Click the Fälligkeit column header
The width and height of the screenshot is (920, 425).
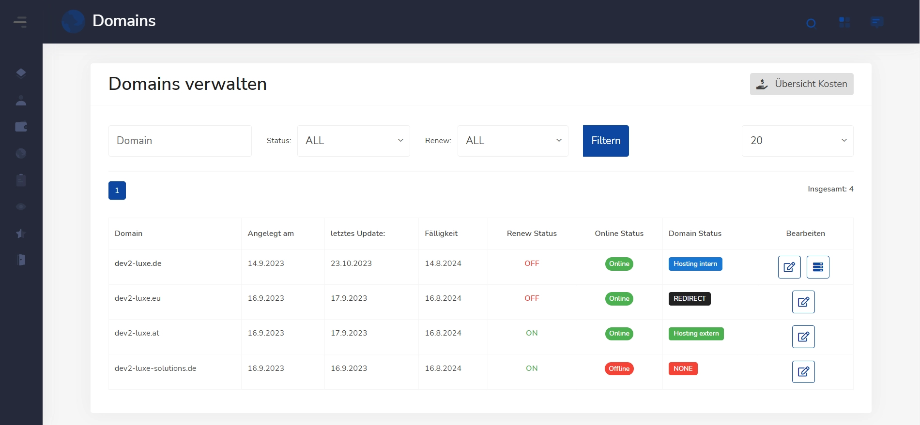(x=441, y=234)
